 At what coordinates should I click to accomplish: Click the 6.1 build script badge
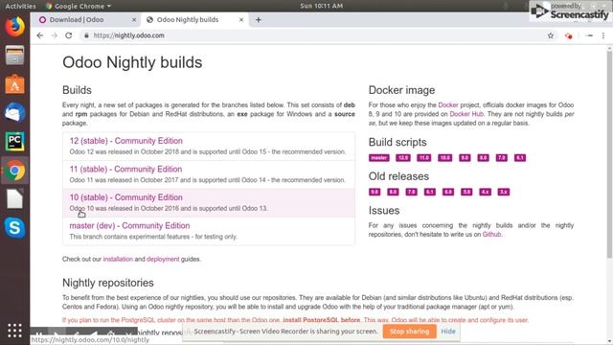[520, 157]
